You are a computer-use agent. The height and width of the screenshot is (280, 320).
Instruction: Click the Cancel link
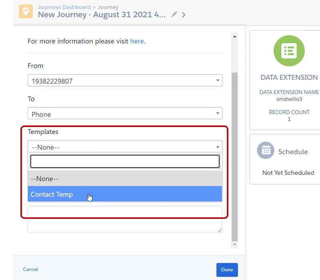coord(30,270)
